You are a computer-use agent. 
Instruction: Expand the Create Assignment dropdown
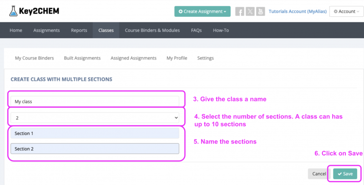pyautogui.click(x=202, y=11)
